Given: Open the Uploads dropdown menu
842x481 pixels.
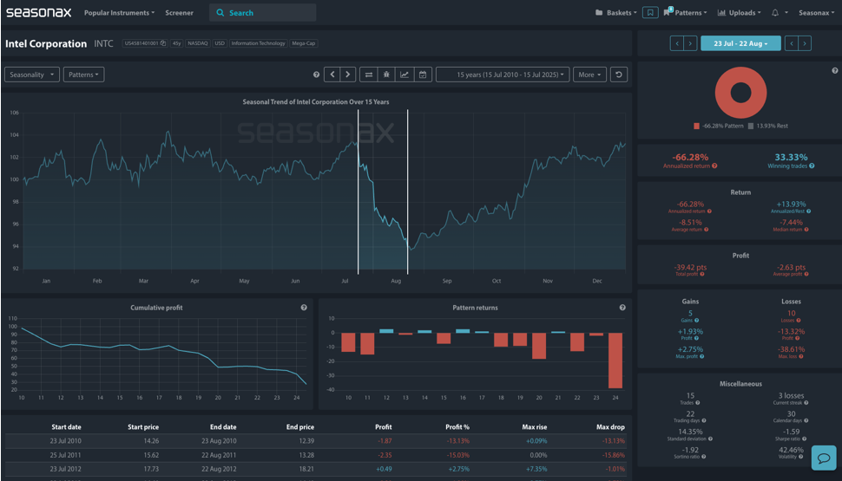Looking at the screenshot, I should pyautogui.click(x=740, y=13).
